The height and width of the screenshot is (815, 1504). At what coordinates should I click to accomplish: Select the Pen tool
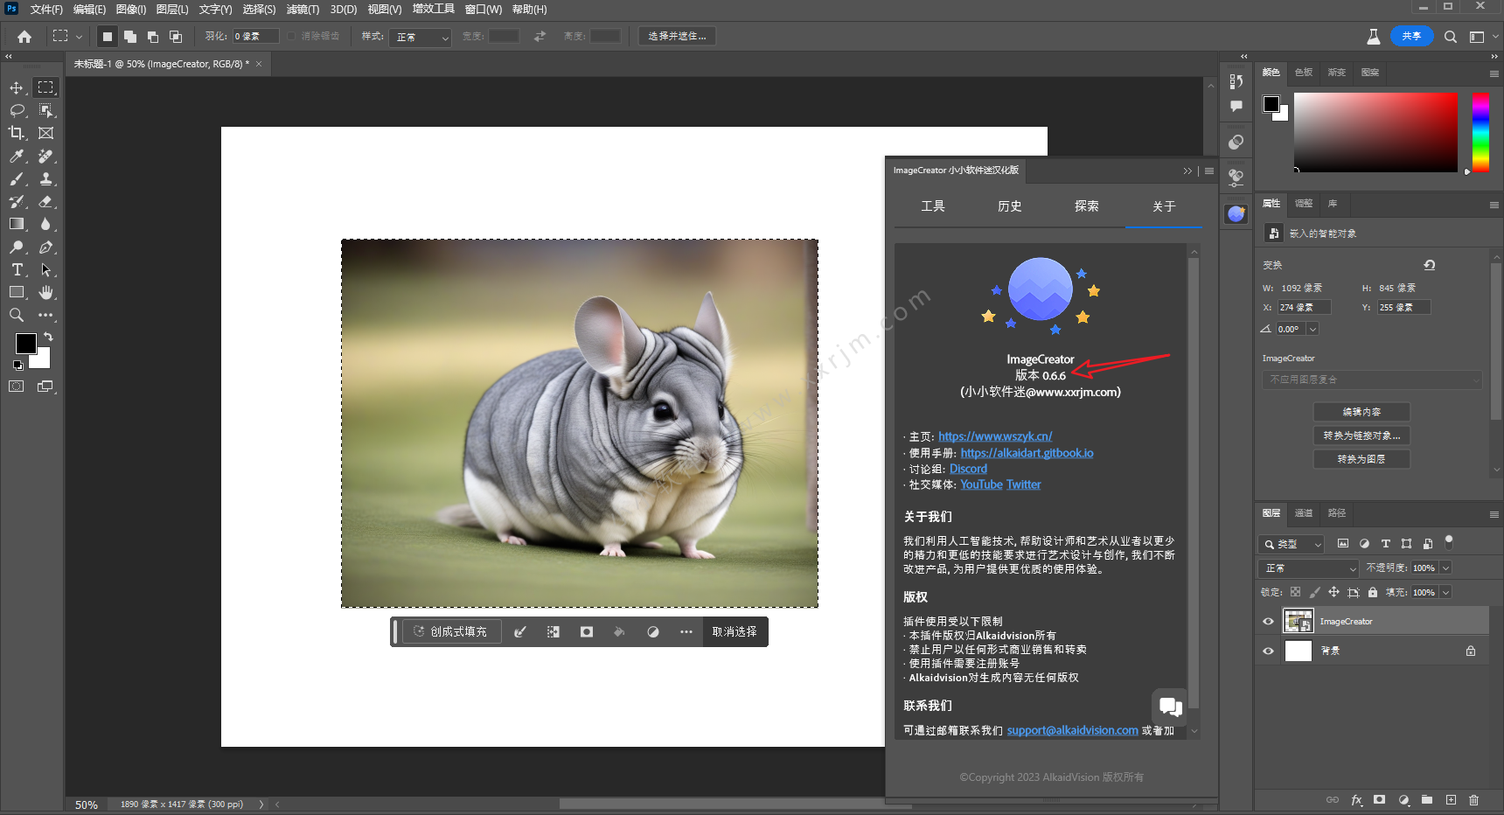click(x=46, y=247)
